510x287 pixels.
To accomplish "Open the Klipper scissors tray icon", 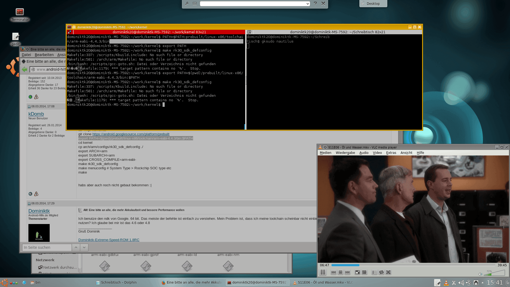I will [454, 283].
